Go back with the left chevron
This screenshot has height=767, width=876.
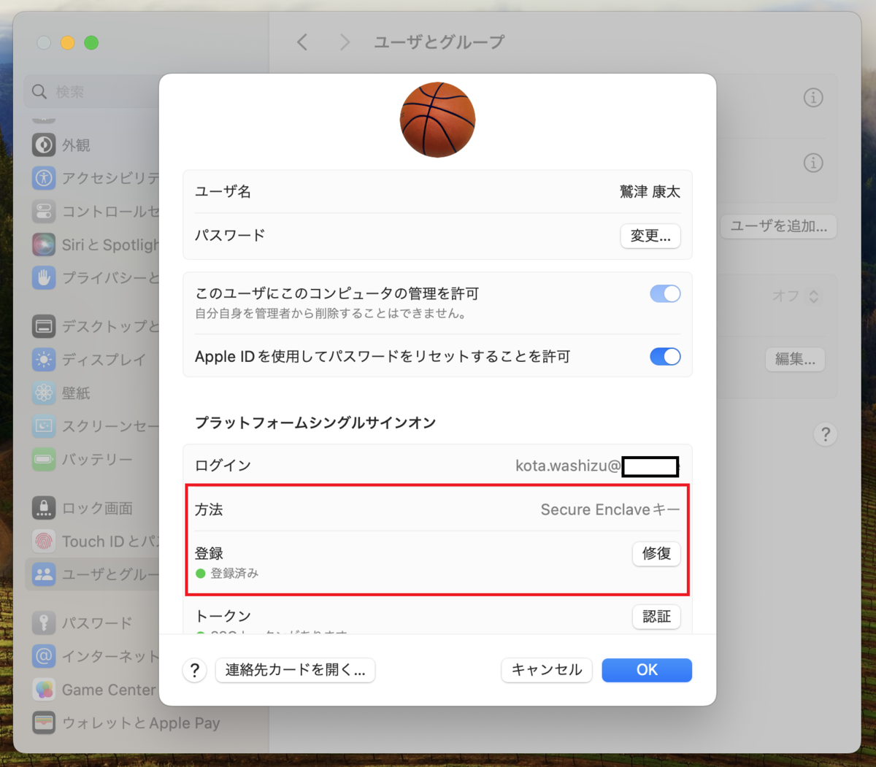coord(303,42)
